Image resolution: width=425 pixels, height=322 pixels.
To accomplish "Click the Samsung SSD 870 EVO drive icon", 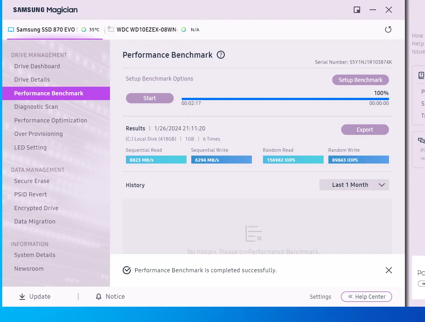I will pyautogui.click(x=11, y=30).
